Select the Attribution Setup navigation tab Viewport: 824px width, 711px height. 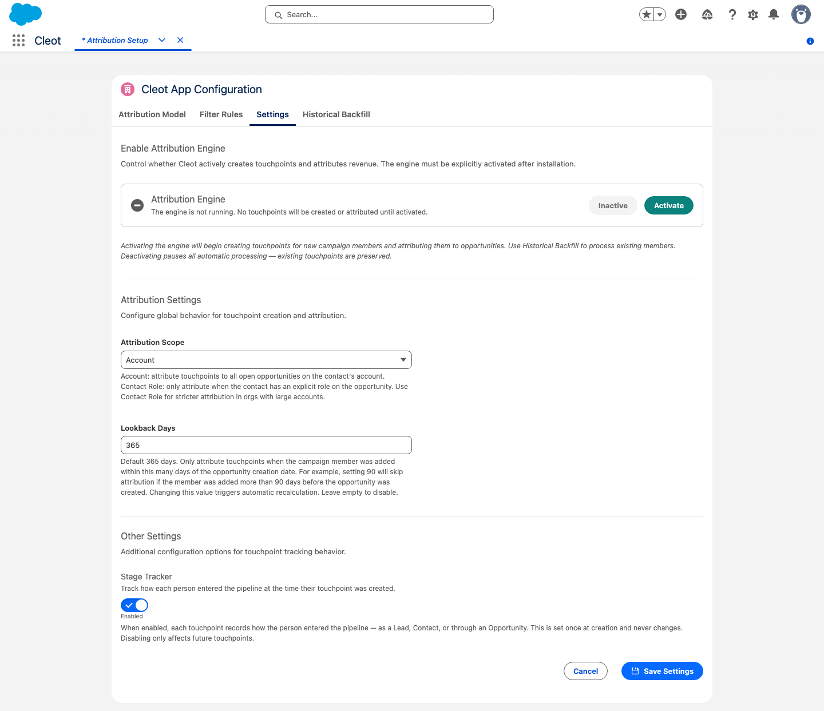pyautogui.click(x=115, y=40)
